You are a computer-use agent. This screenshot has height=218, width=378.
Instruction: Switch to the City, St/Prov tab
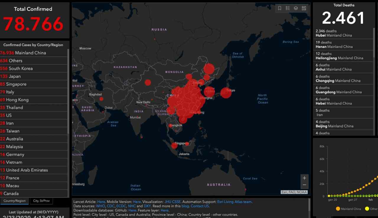point(41,201)
